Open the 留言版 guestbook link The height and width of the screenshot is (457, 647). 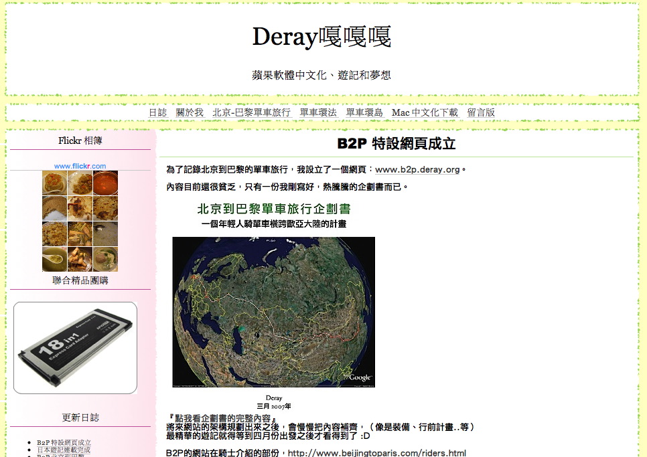point(481,112)
